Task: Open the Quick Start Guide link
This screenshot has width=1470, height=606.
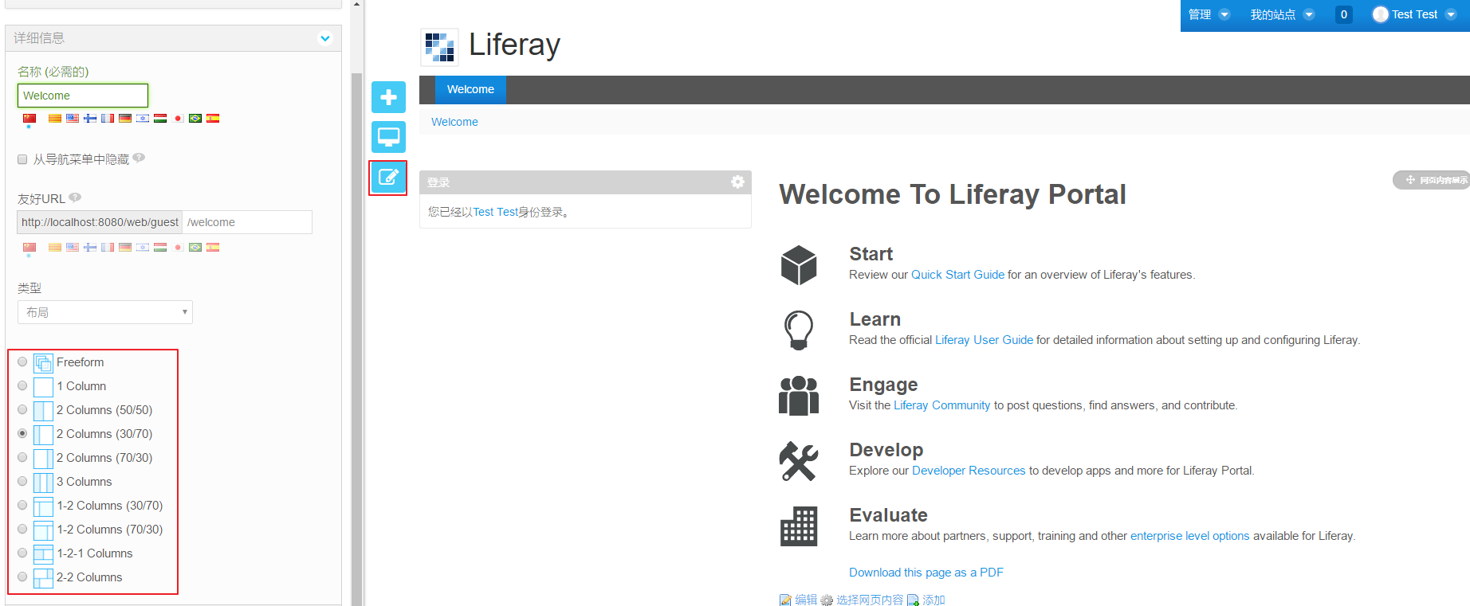Action: [957, 275]
